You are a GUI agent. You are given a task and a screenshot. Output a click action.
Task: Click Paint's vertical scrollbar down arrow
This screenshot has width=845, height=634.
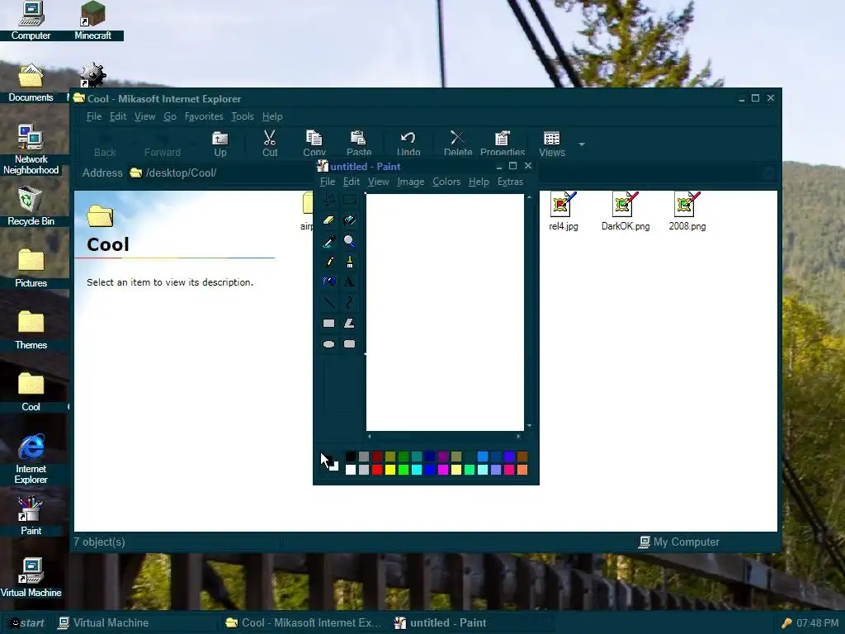click(x=529, y=425)
